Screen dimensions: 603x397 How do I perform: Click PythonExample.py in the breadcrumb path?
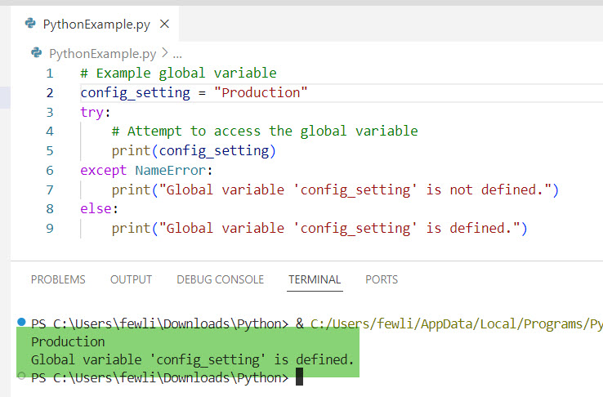pos(103,54)
